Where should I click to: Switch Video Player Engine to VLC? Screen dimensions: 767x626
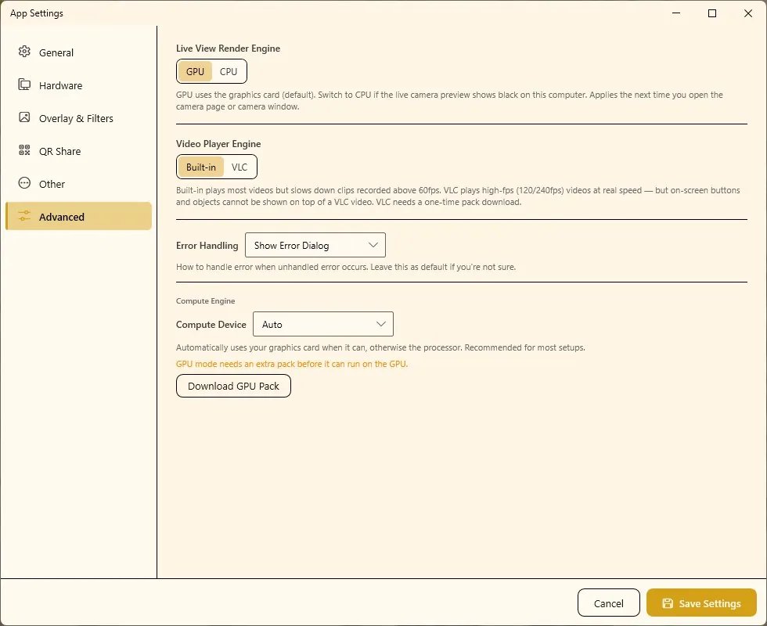[239, 167]
